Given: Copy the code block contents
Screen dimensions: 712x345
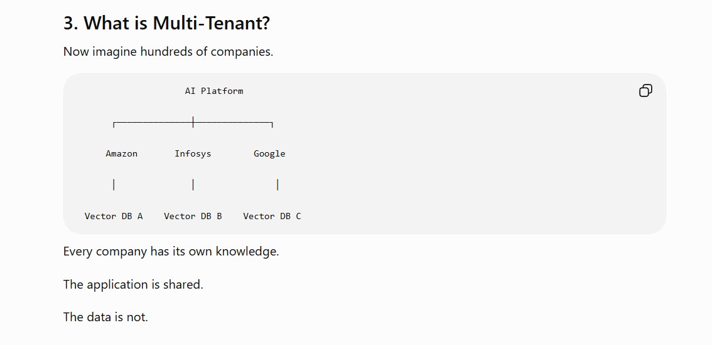Looking at the screenshot, I should pos(645,91).
